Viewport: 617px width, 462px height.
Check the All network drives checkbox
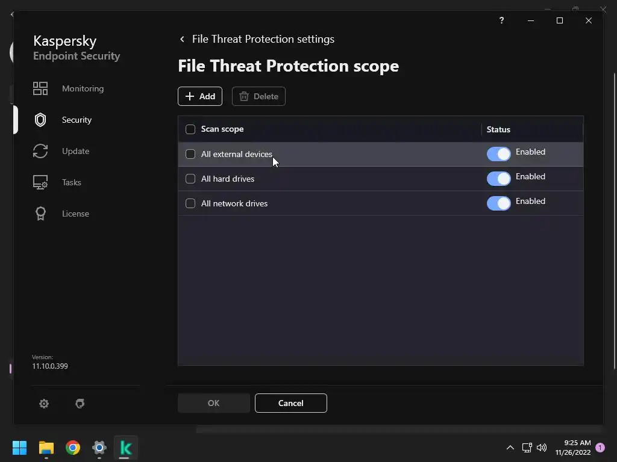click(190, 203)
